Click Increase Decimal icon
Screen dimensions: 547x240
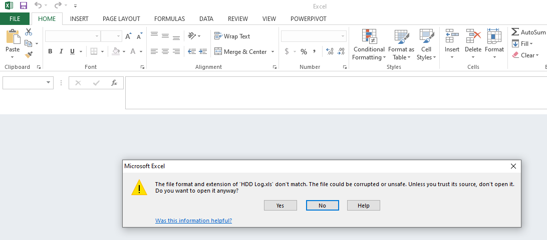330,51
